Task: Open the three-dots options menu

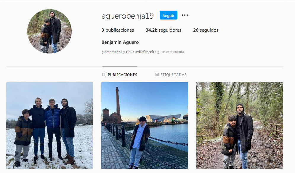Action: pos(185,15)
